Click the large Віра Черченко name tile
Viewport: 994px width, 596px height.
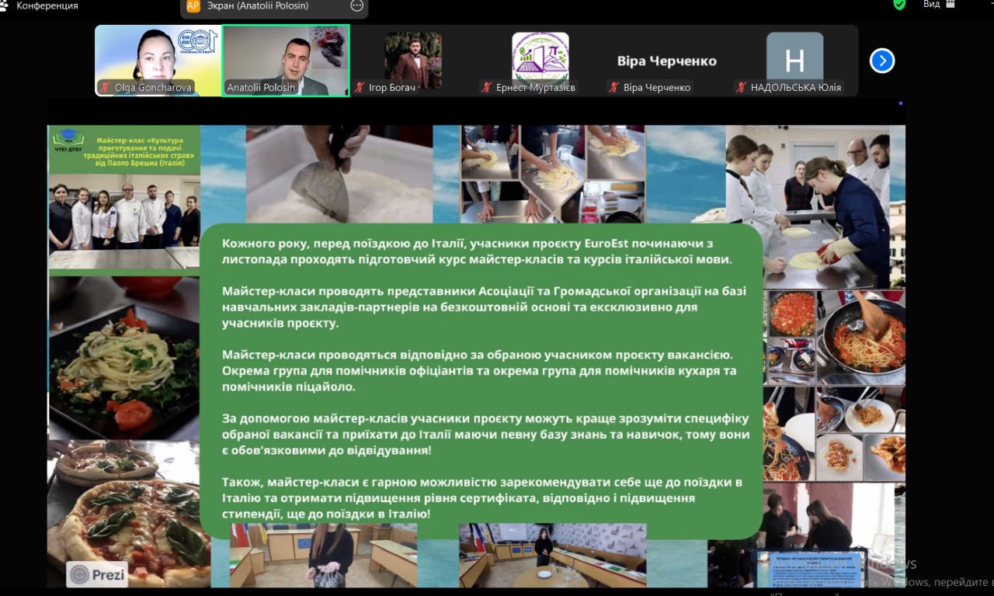(x=666, y=61)
